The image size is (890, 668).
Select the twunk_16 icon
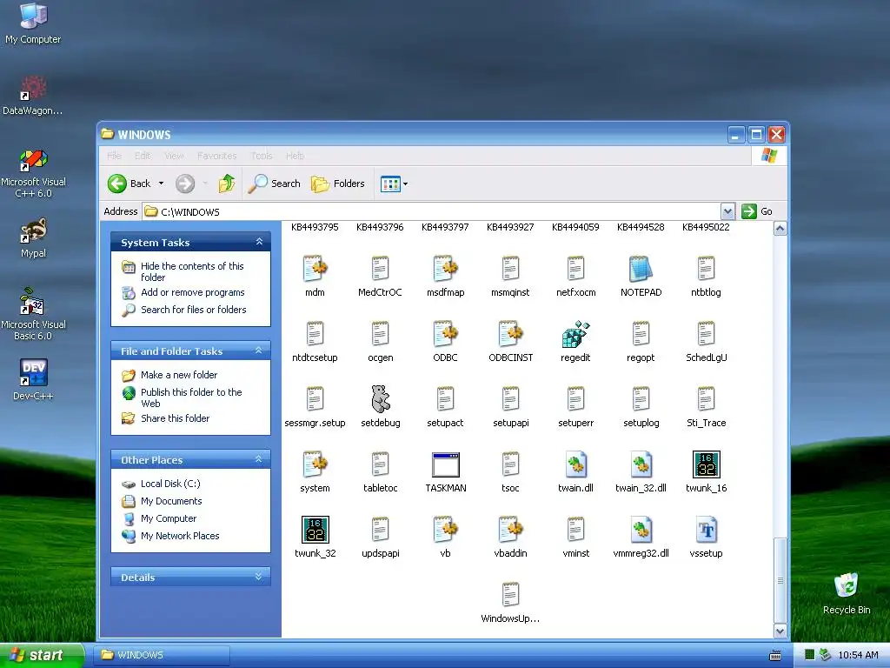tap(706, 464)
